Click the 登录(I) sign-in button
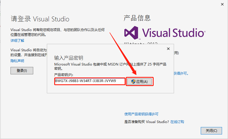228x139 pixels. (x=22, y=71)
